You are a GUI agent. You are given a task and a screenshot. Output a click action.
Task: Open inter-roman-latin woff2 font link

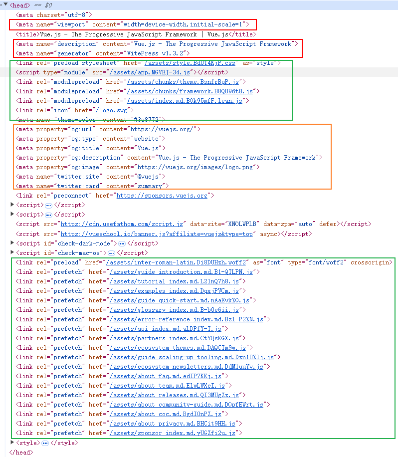pyautogui.click(x=176, y=262)
